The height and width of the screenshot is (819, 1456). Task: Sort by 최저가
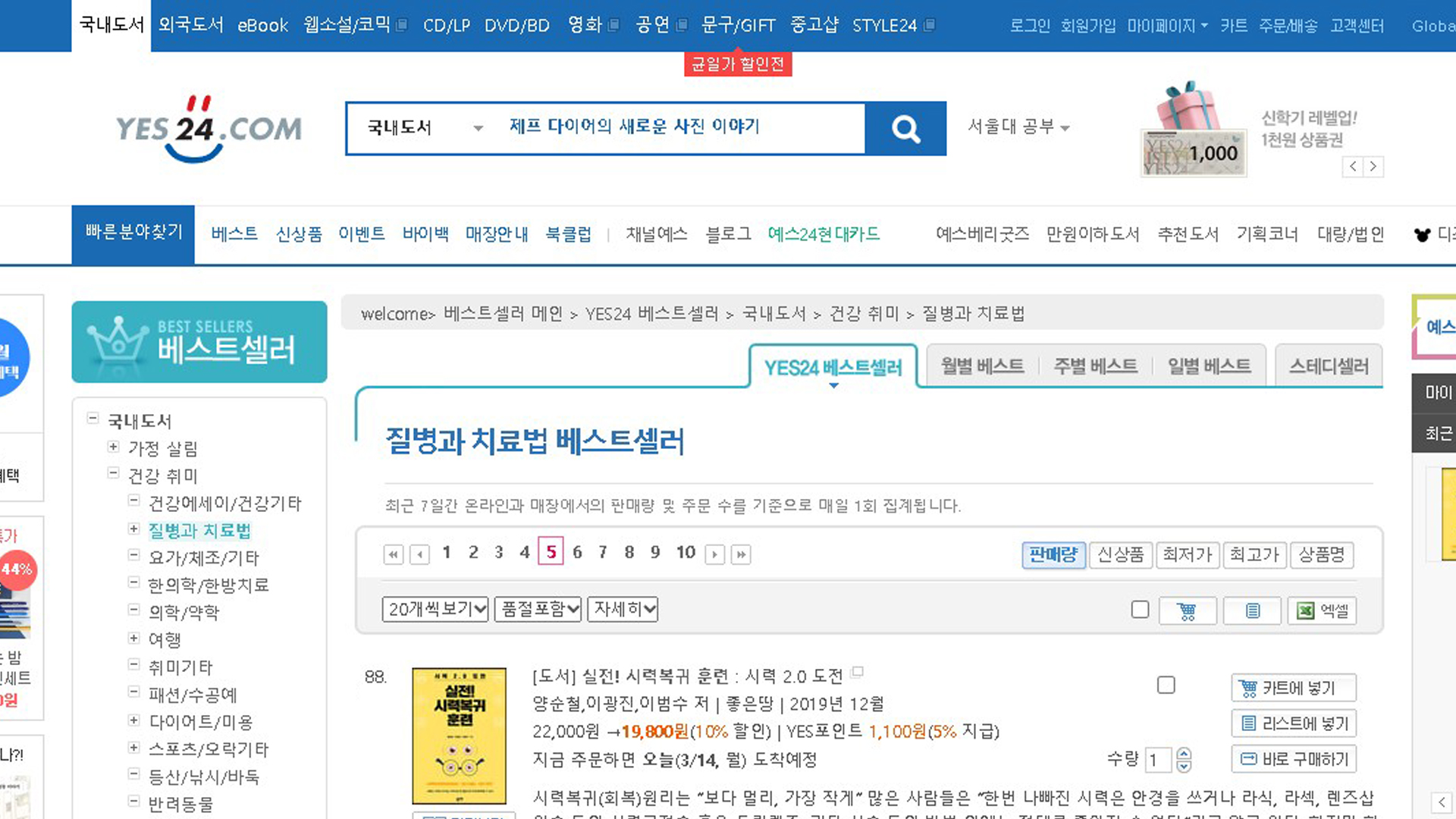1188,555
